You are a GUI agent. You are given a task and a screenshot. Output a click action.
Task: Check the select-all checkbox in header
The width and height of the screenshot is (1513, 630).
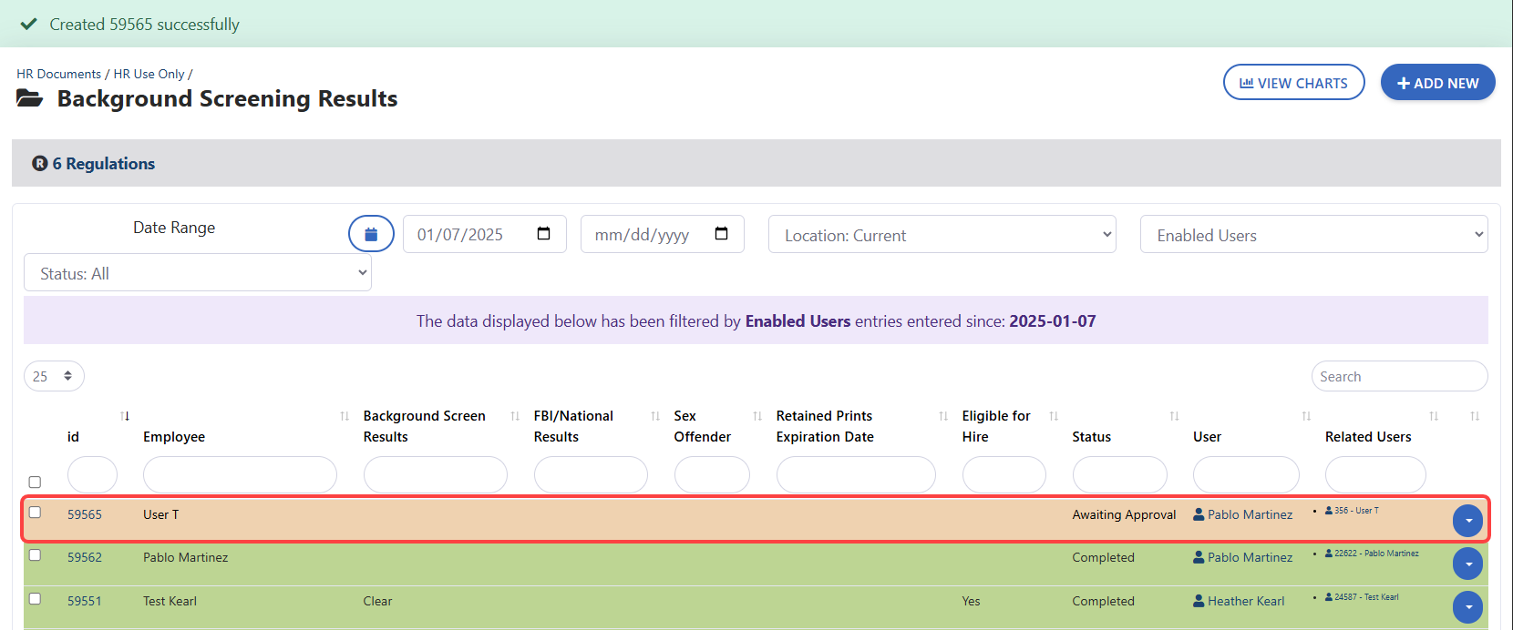35,482
